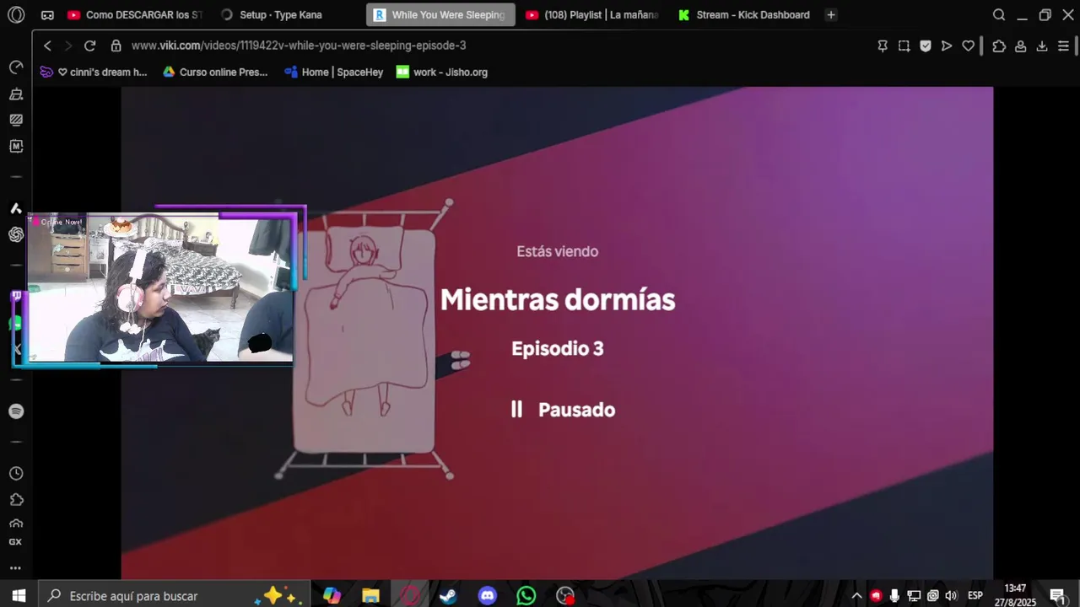Open Opera GX from the taskbar
This screenshot has height=607, width=1080.
(x=410, y=596)
